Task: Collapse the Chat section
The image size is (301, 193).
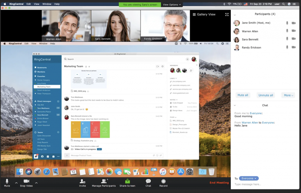Action: pos(234,105)
